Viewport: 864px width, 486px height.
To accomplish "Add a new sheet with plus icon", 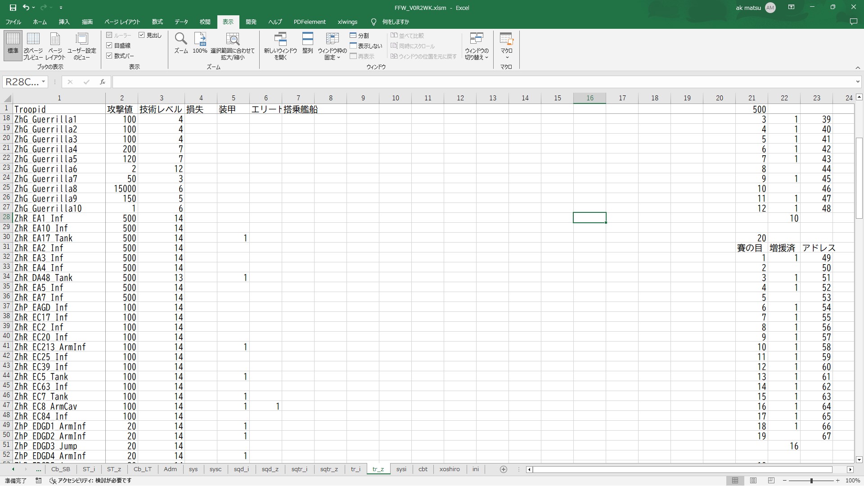I will pyautogui.click(x=504, y=469).
